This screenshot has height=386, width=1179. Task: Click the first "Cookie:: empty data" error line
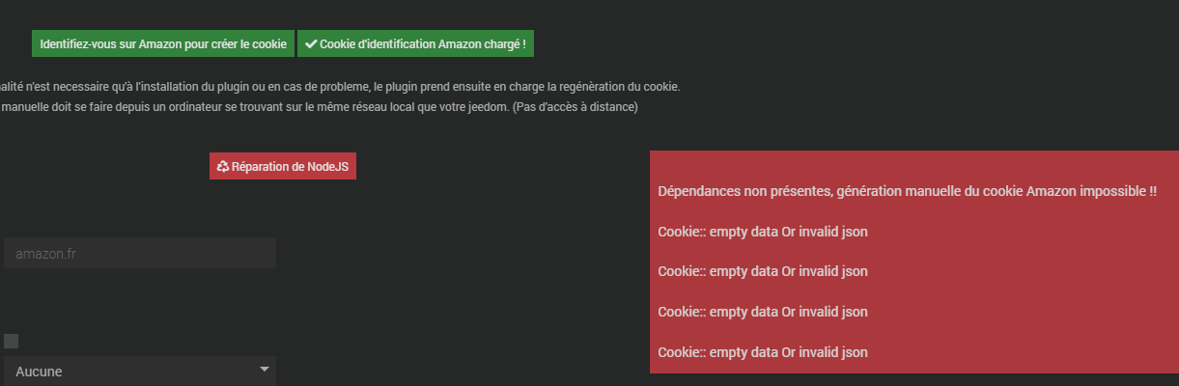point(763,232)
